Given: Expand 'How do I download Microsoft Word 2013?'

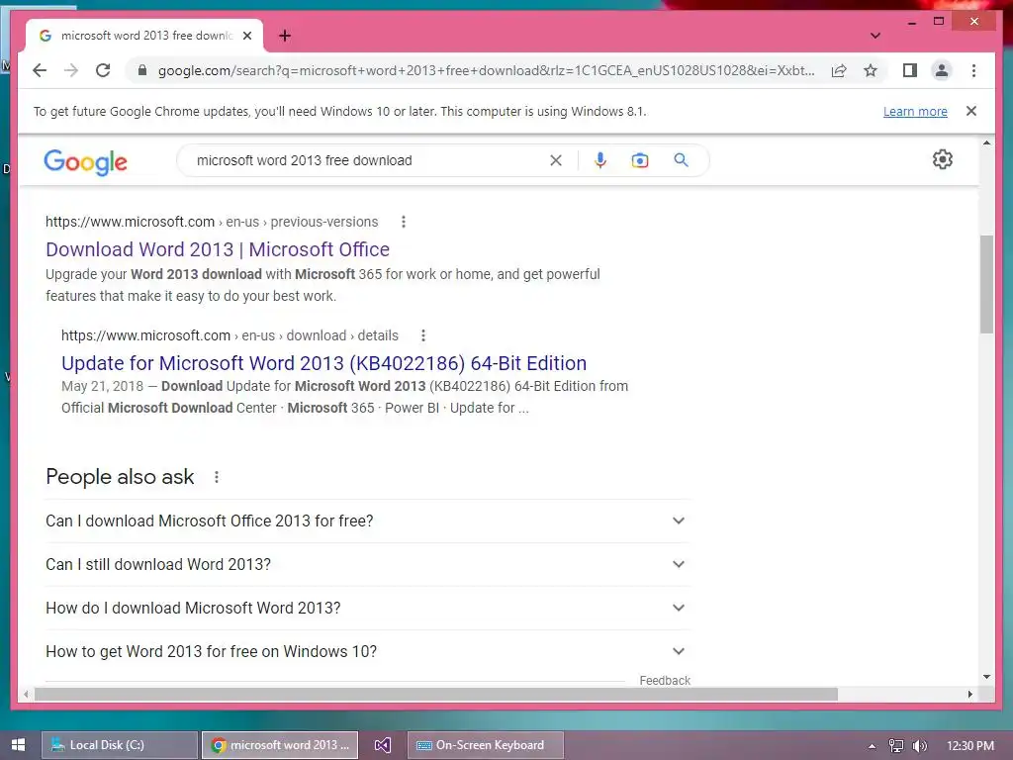Looking at the screenshot, I should pos(368,609).
